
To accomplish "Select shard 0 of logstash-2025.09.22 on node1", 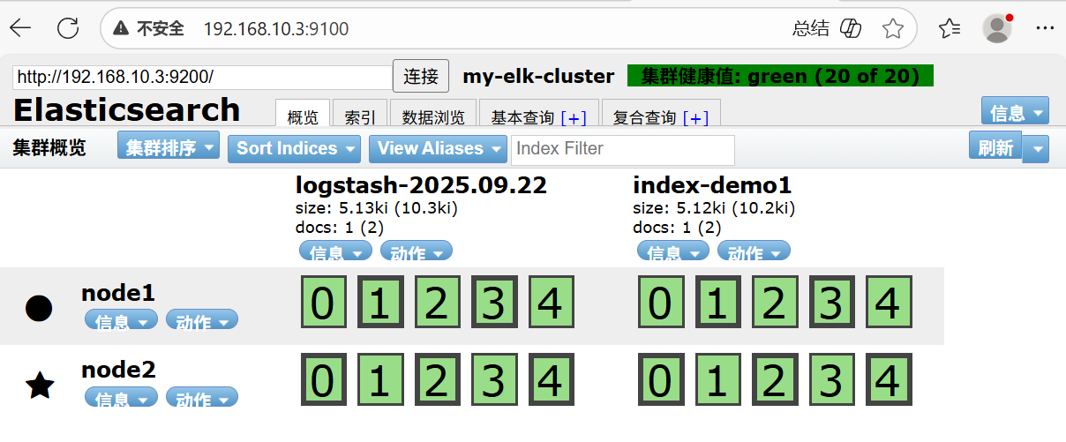I will pyautogui.click(x=323, y=303).
